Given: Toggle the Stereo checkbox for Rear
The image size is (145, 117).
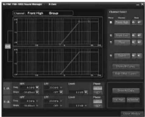Looking at the screenshot, I should 111,42.
